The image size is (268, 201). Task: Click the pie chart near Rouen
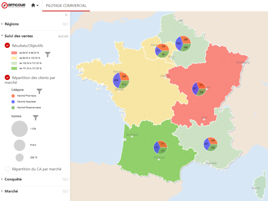pyautogui.click(x=162, y=50)
